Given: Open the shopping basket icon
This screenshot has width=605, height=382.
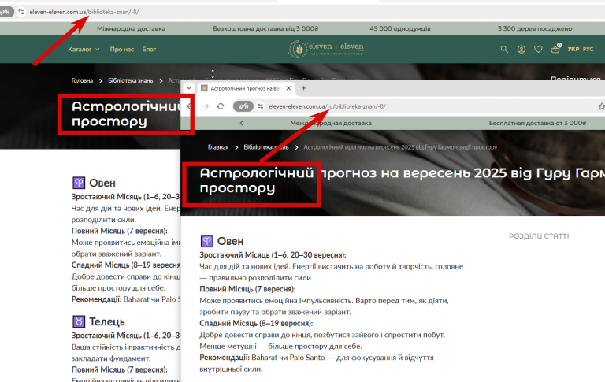Looking at the screenshot, I should pyautogui.click(x=555, y=49).
